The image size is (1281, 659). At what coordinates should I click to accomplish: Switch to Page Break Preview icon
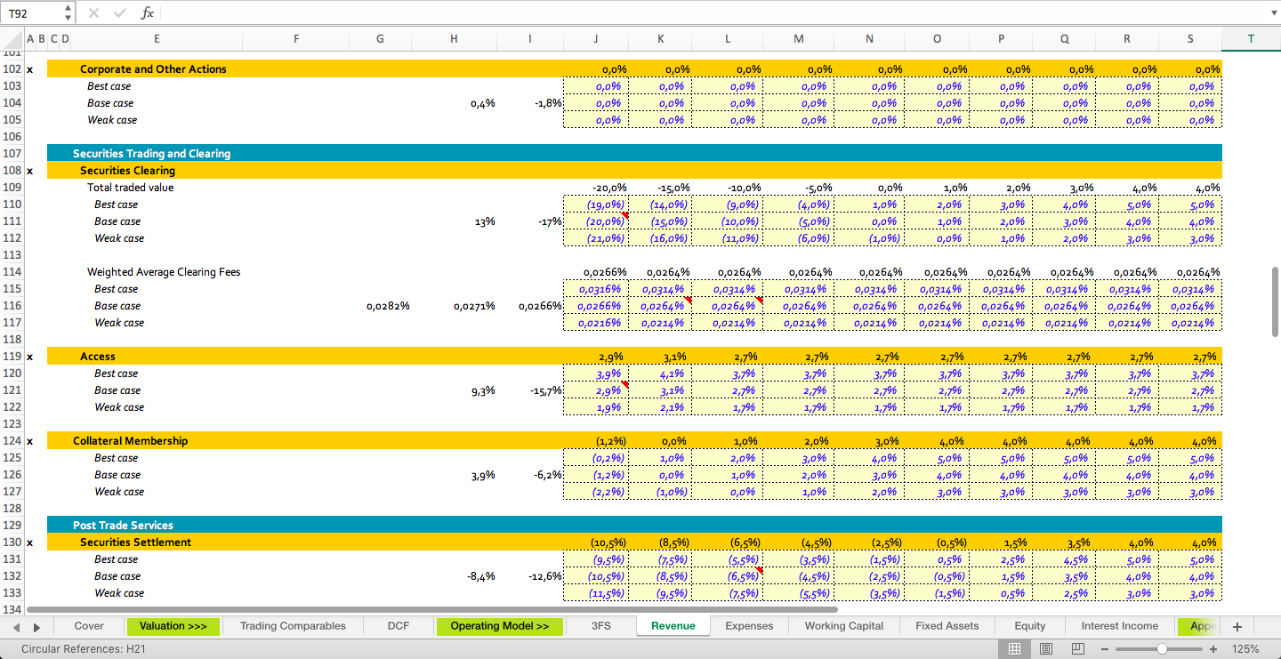coord(1077,649)
